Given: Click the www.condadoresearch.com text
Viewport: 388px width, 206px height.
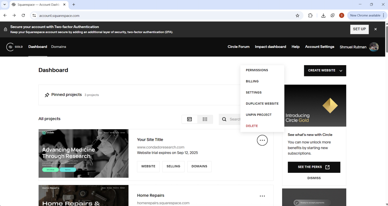Looking at the screenshot, I should click(x=161, y=147).
